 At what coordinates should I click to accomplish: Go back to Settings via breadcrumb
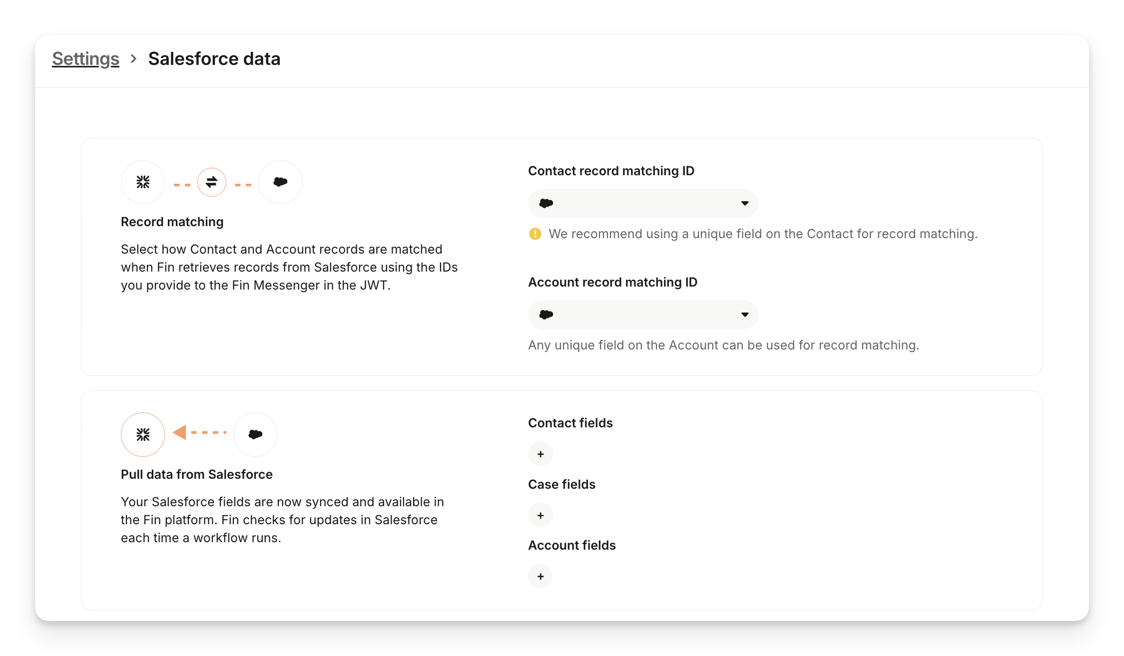coord(85,59)
